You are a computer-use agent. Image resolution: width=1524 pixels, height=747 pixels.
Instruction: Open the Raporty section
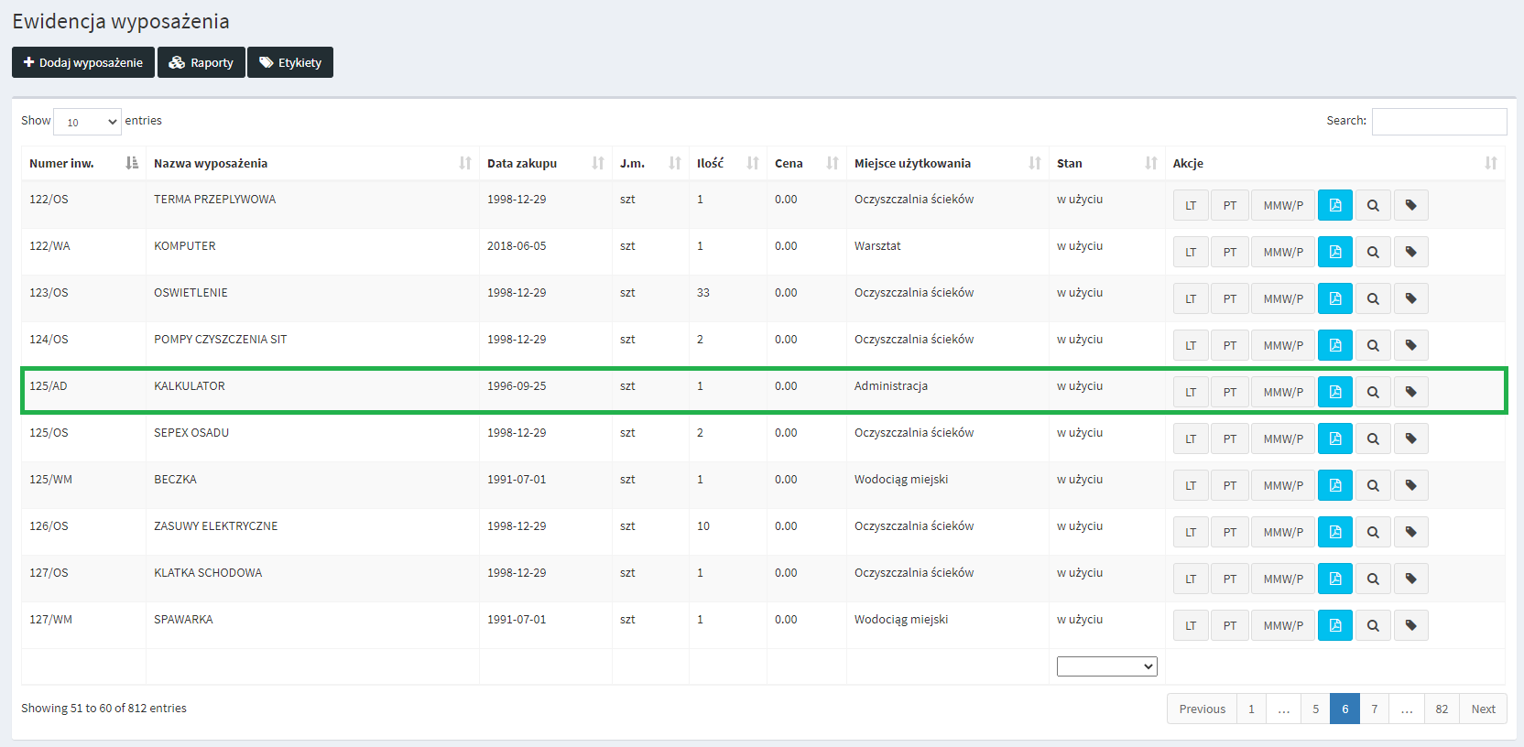(201, 62)
